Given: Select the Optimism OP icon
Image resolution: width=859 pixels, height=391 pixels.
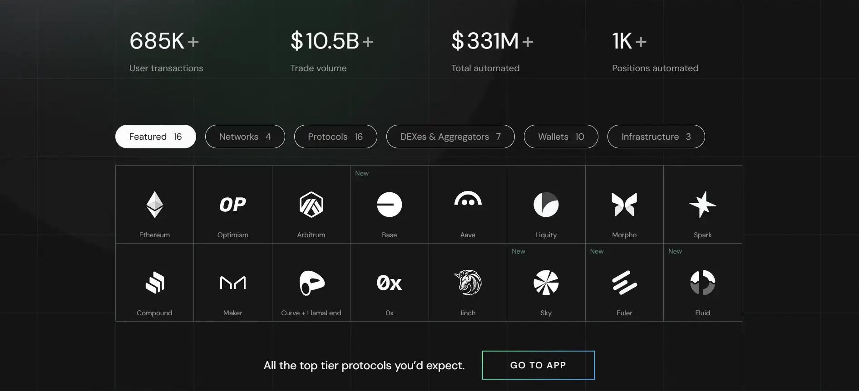Looking at the screenshot, I should 232,205.
